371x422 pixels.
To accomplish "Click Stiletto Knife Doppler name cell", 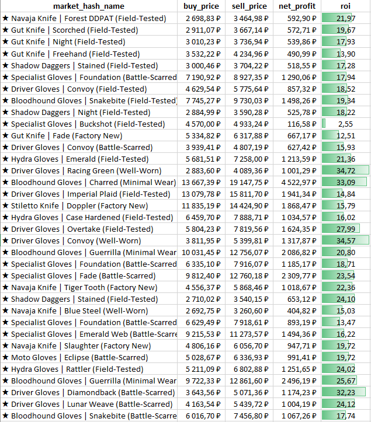I will pos(89,205).
